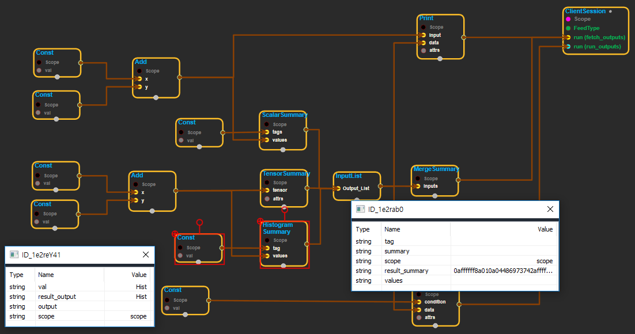Select the run (run_outputs) input port
Viewport: 635px width, 334px height.
tap(568, 47)
